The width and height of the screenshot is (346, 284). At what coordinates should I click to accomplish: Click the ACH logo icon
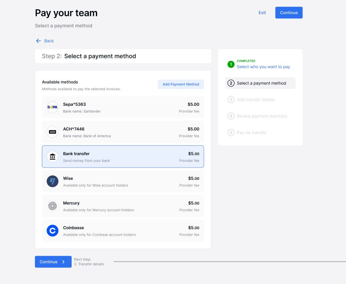click(x=52, y=132)
